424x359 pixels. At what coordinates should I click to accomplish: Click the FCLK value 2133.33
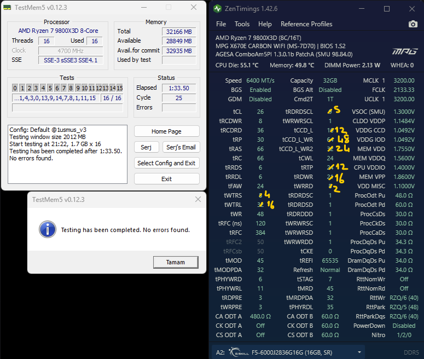[404, 90]
